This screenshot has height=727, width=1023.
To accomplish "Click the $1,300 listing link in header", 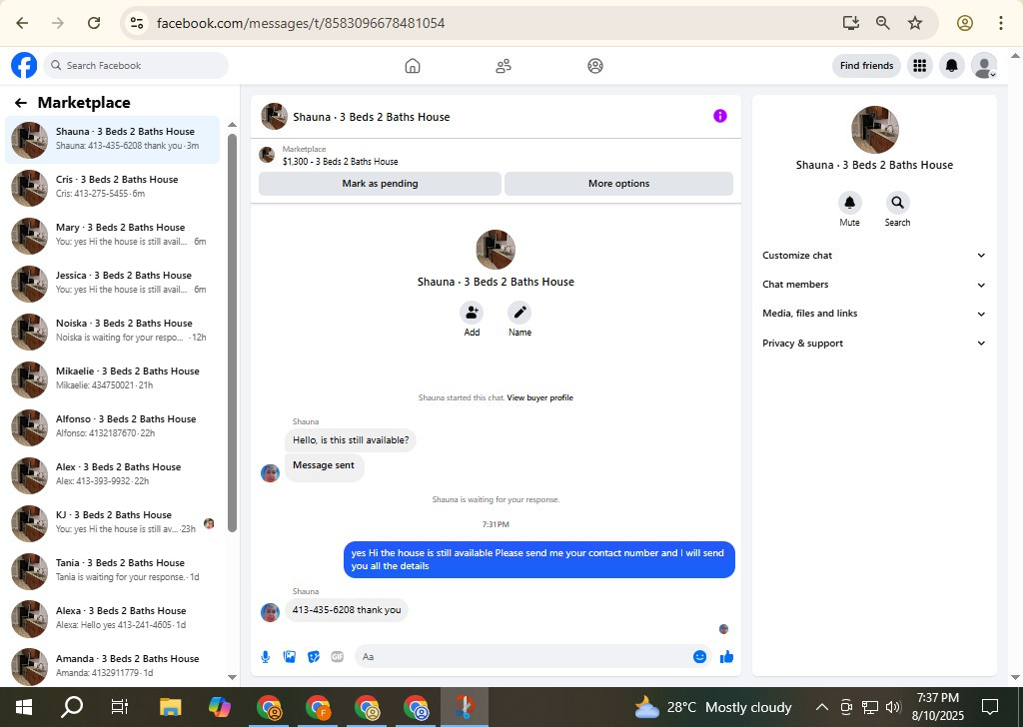I will 340,162.
